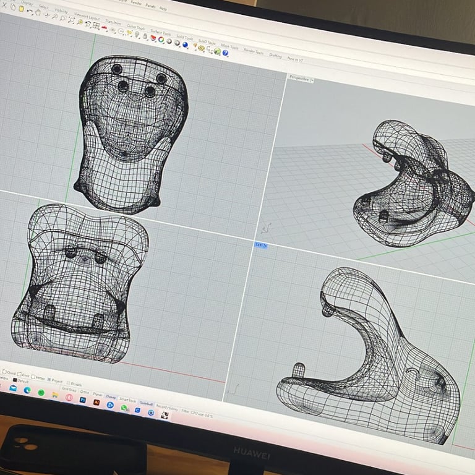Click the Dimension bracket icon near Help
Image resolution: width=475 pixels, height=475 pixels.
tap(209, 50)
